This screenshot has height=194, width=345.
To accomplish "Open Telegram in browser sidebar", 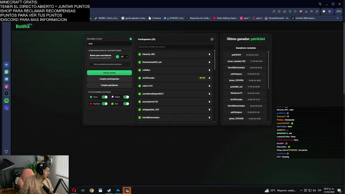I will 6,79.
